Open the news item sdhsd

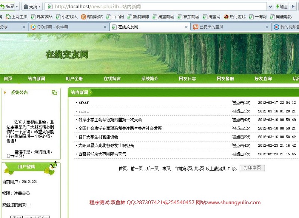point(83,111)
